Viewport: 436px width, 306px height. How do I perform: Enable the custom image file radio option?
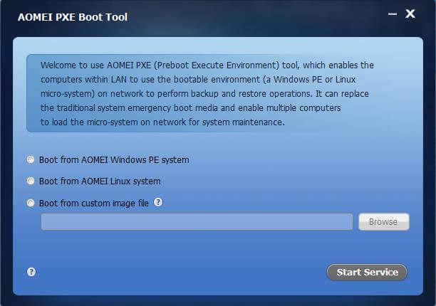(31, 203)
